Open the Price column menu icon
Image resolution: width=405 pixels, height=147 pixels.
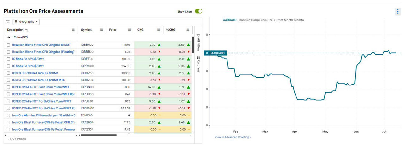129,29
